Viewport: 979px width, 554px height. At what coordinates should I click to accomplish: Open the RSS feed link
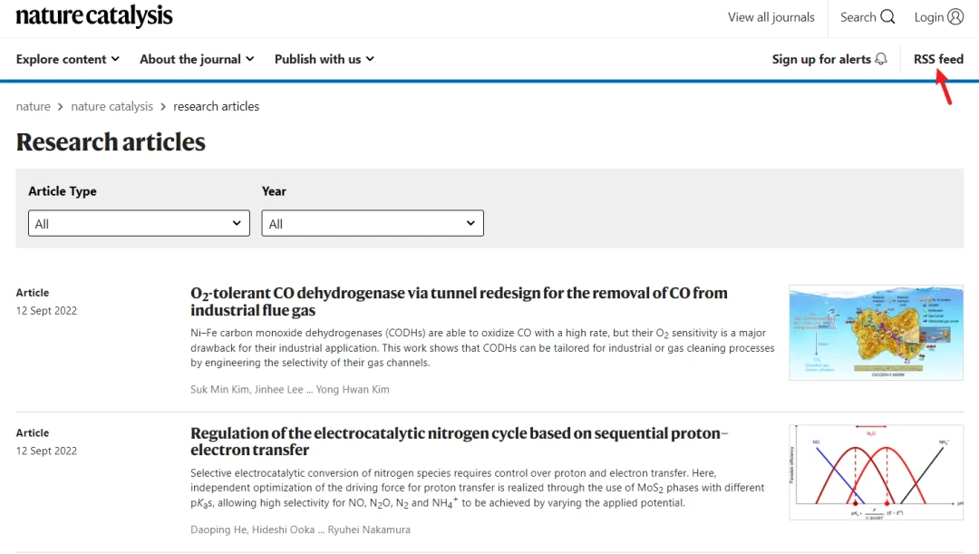tap(938, 59)
